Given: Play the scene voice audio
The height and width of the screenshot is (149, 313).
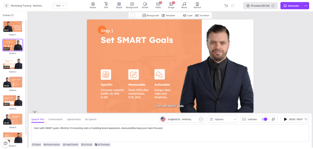Looking at the screenshot, I should pyautogui.click(x=285, y=119).
